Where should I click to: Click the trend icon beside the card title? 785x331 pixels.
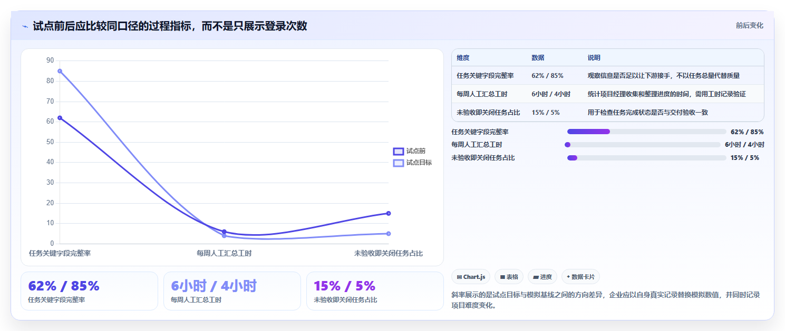(25, 26)
